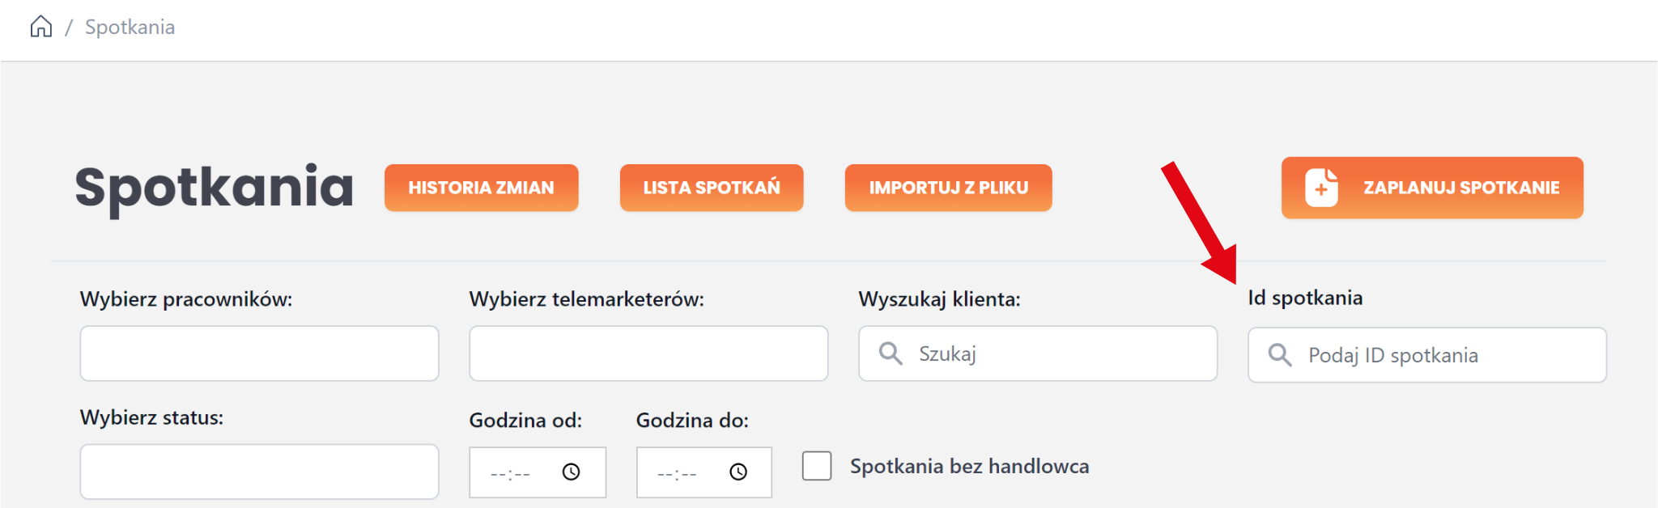
Task: Click the search magnifier in client field
Action: pos(891,353)
